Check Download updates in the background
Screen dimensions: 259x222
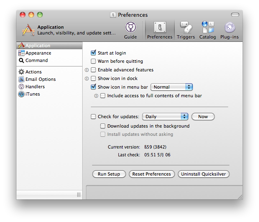pyautogui.click(x=103, y=126)
